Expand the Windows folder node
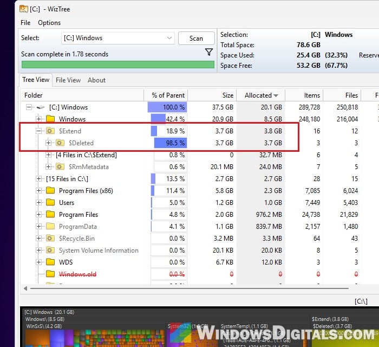 (x=38, y=119)
